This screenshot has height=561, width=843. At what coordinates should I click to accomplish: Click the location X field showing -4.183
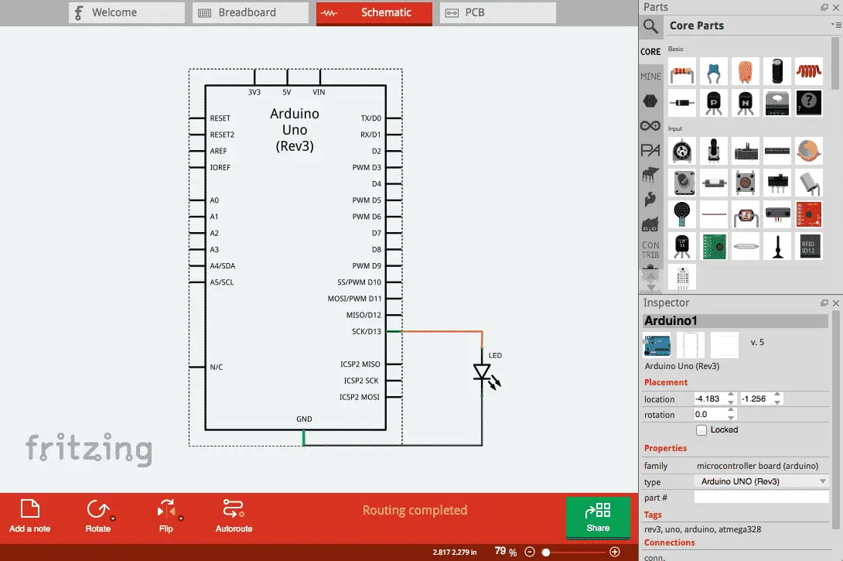(710, 399)
